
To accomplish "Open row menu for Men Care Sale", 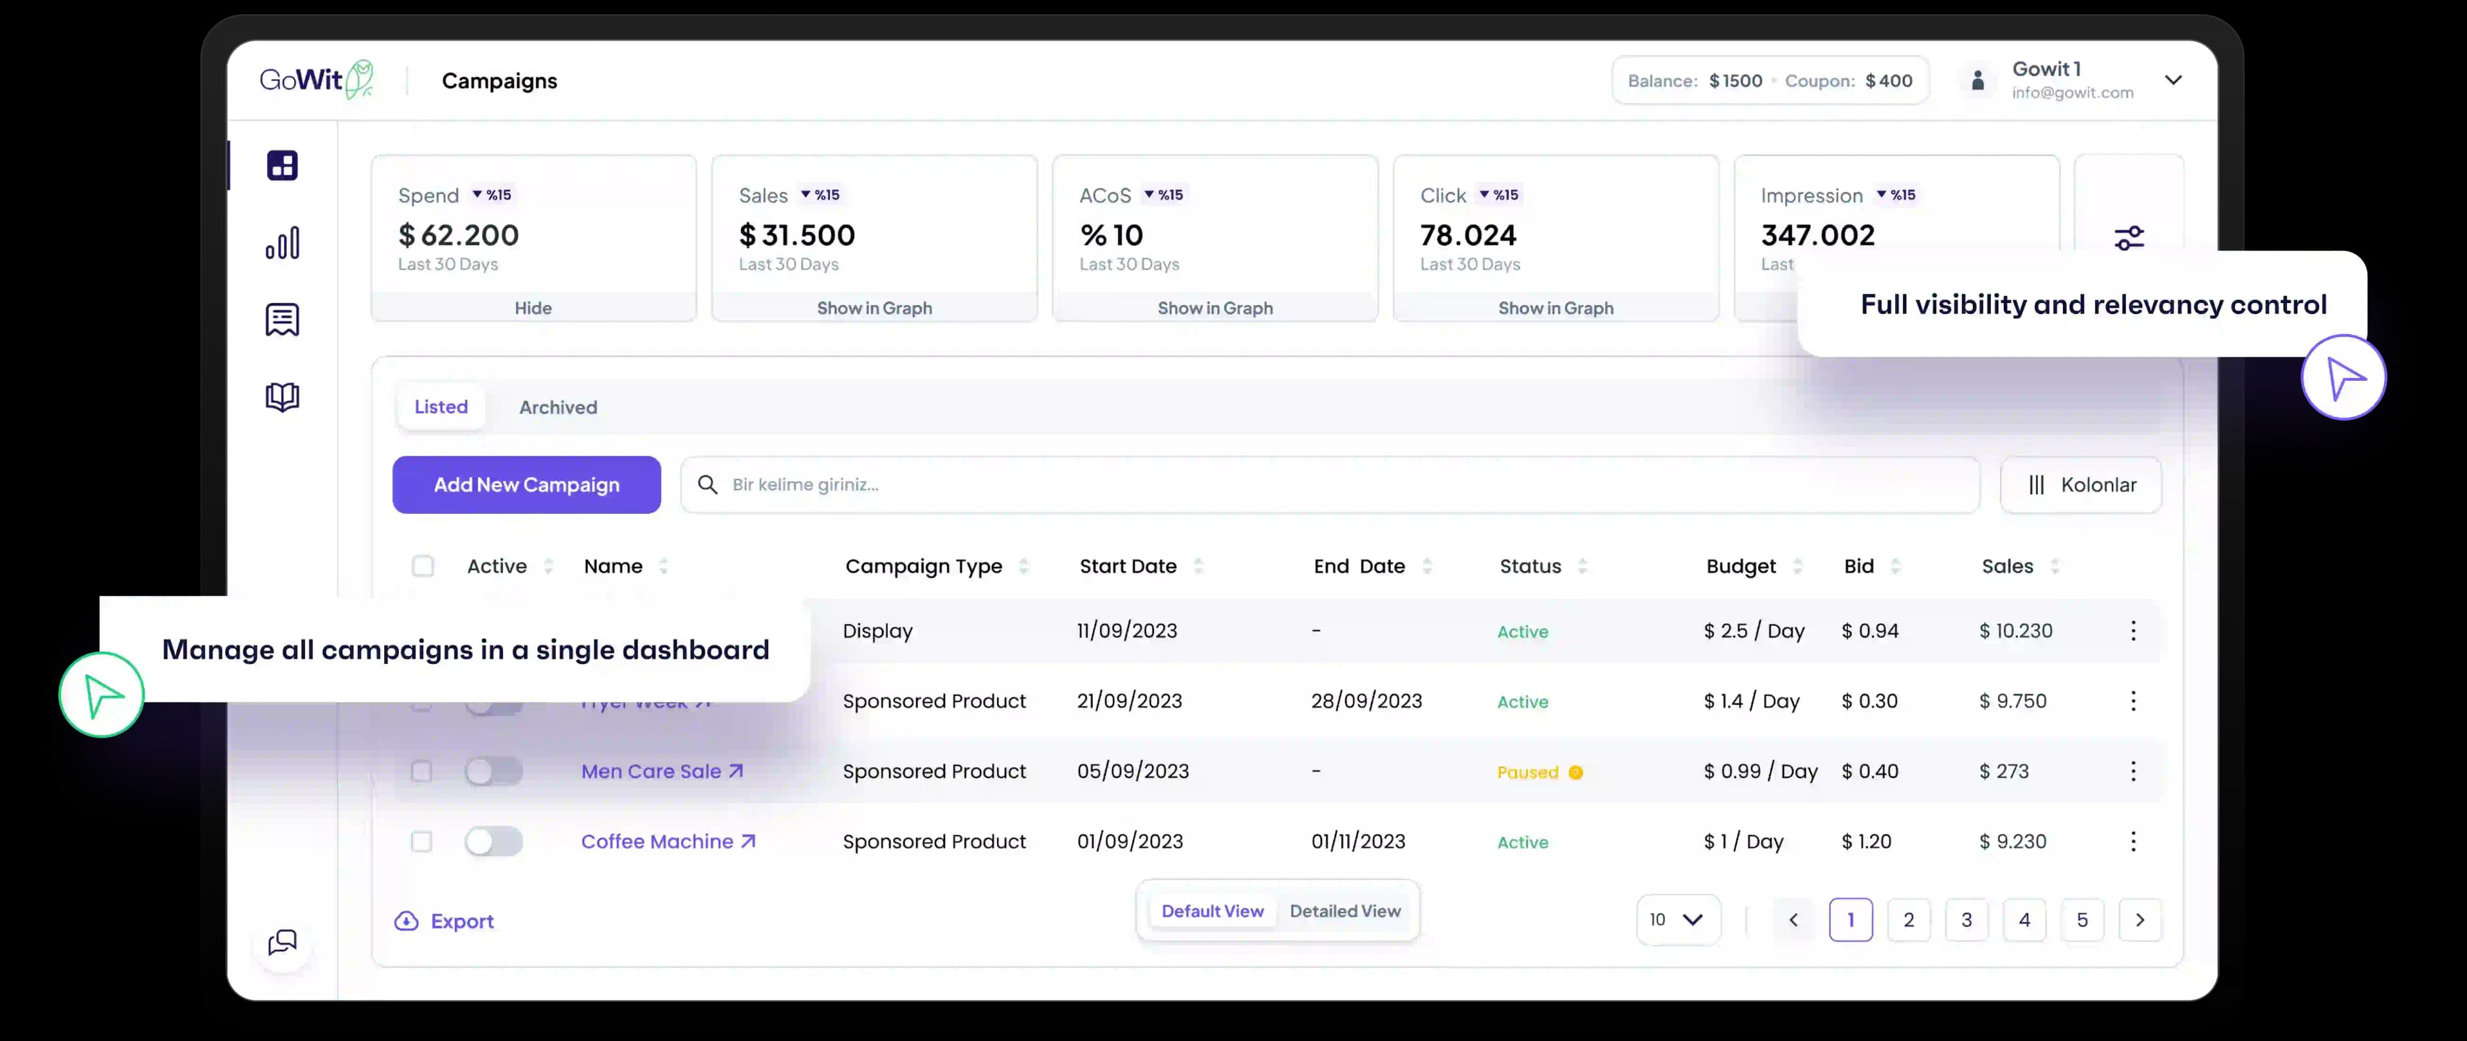I will (x=2133, y=771).
